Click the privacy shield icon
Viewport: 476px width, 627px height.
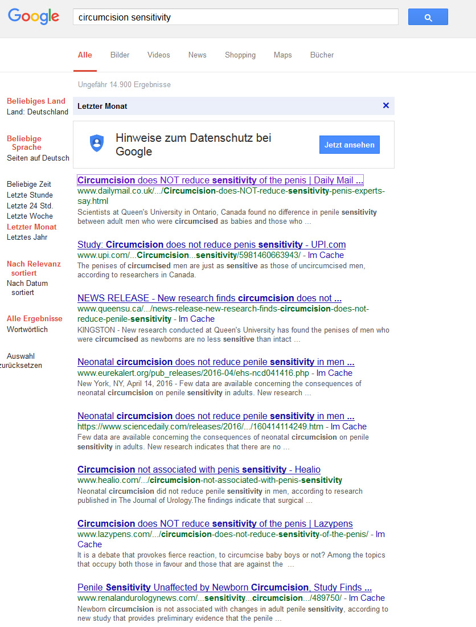(x=97, y=143)
